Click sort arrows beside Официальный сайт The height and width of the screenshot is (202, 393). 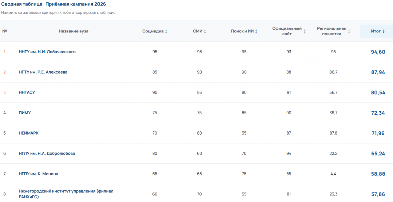pyautogui.click(x=305, y=31)
